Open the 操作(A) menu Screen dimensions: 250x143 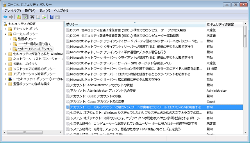30,10
